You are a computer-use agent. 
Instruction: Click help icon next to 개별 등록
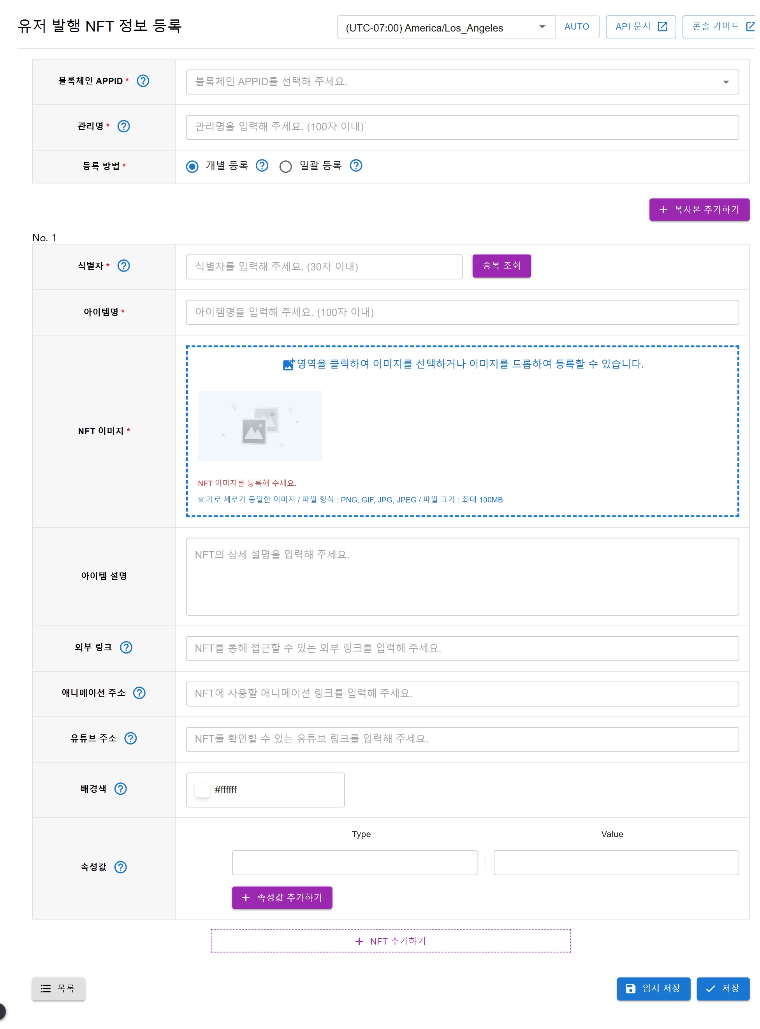click(262, 165)
